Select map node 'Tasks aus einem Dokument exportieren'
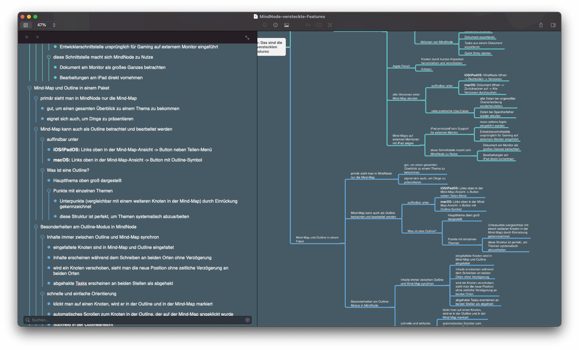 [483, 45]
